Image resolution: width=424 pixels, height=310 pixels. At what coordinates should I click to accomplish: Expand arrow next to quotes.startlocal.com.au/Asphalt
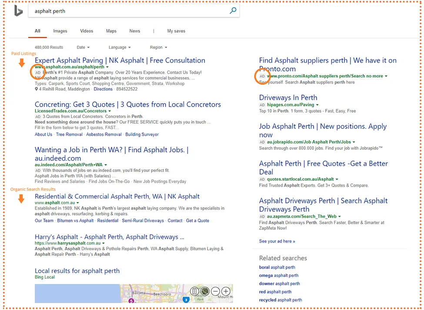tap(337, 179)
